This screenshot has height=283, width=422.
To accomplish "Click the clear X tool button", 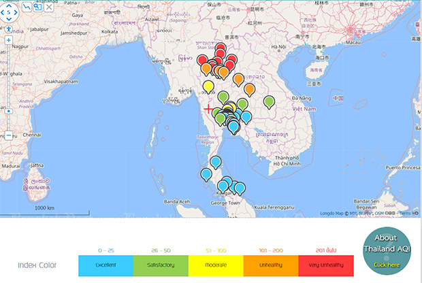I will point(49,6).
